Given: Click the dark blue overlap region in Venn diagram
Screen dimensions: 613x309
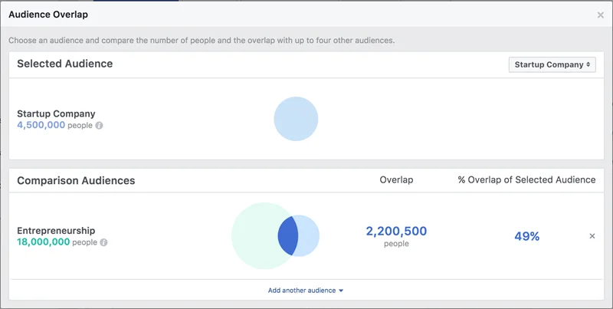Looking at the screenshot, I should [288, 236].
